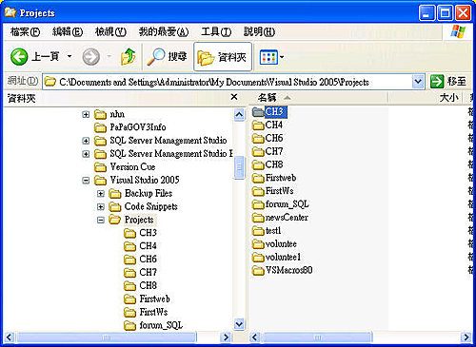Select FirstWs folder icon in tree
This screenshot has height=347, width=476.
[129, 313]
